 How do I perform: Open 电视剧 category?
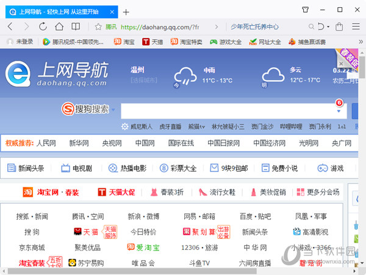pos(77,168)
